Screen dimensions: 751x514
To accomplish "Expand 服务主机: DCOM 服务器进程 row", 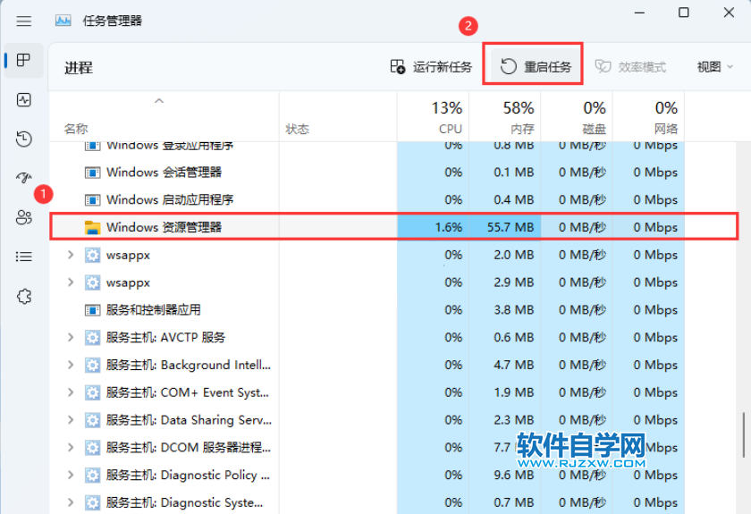I will click(71, 448).
